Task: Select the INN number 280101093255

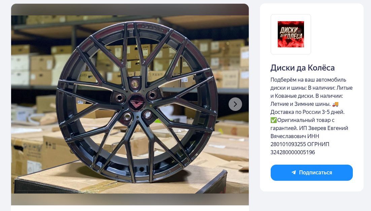Action: click(288, 144)
